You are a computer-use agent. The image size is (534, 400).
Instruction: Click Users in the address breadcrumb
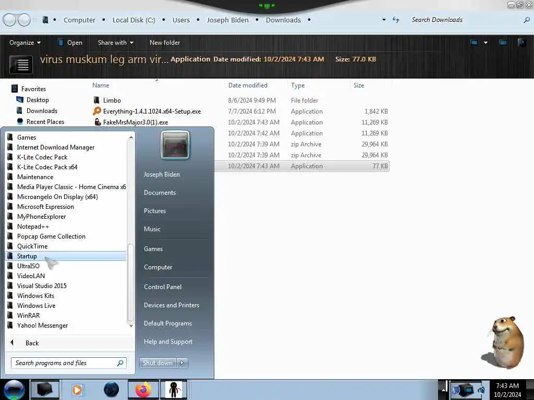(181, 20)
